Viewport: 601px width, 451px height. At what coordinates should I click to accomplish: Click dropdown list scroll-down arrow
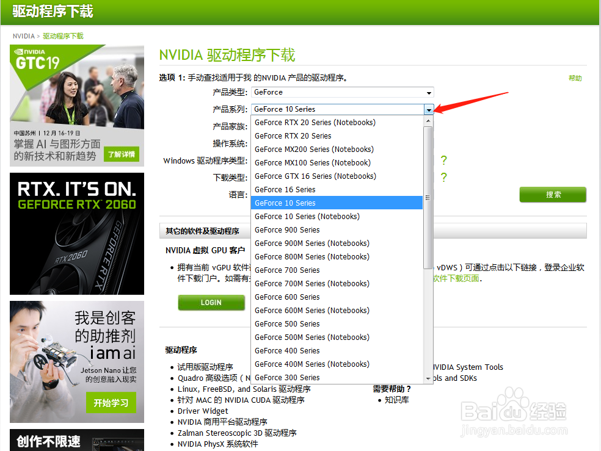(428, 378)
